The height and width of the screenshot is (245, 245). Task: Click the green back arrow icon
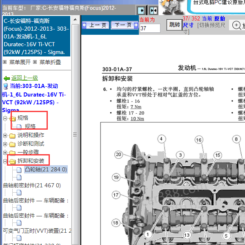6,78
